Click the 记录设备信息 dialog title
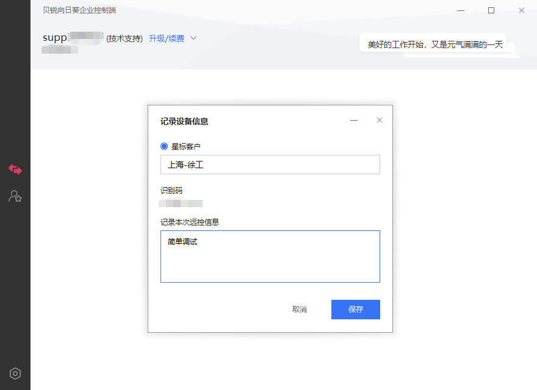The width and height of the screenshot is (537, 390). (184, 121)
